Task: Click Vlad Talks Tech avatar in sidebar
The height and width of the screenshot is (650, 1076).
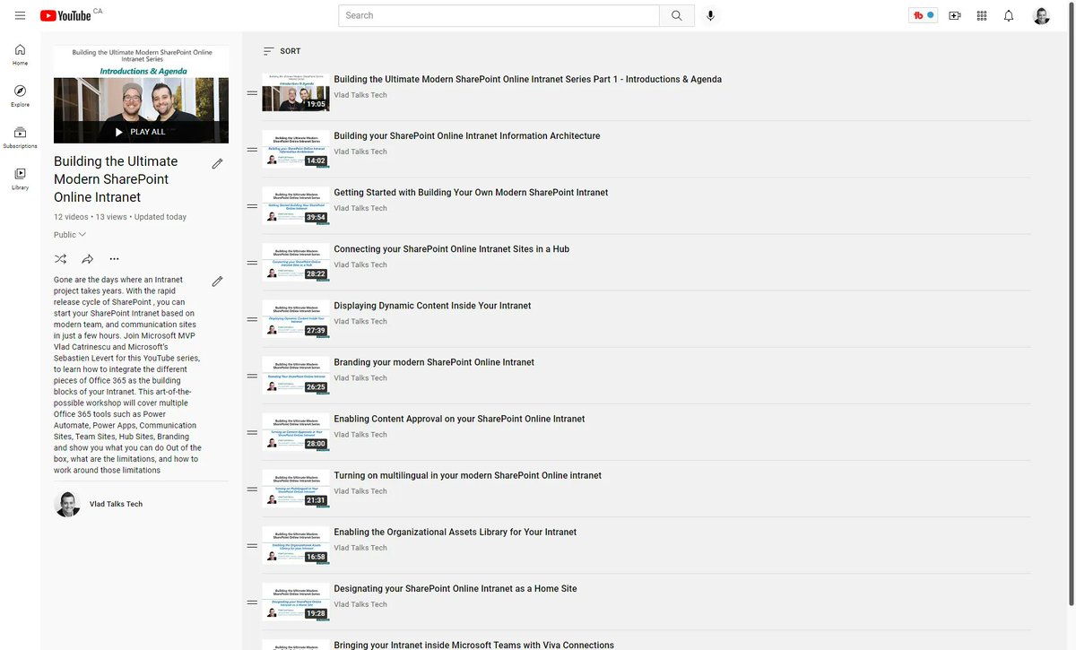Action: tap(67, 504)
